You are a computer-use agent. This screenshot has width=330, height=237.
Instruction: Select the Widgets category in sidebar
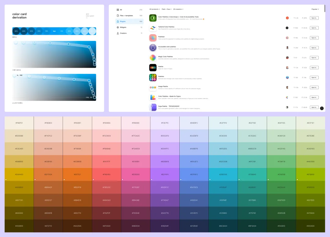click(x=123, y=27)
